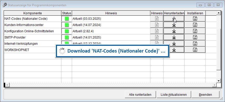Click vertical scrollbar down arrow
The image size is (225, 102).
click(x=219, y=81)
